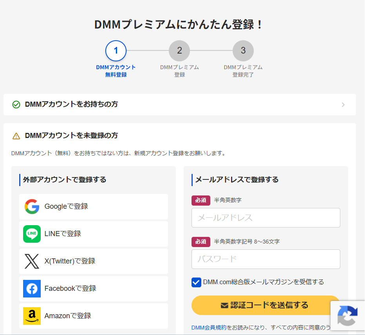Open the DMM会員規約 link
Screen dimensions: 365x335
point(209,328)
